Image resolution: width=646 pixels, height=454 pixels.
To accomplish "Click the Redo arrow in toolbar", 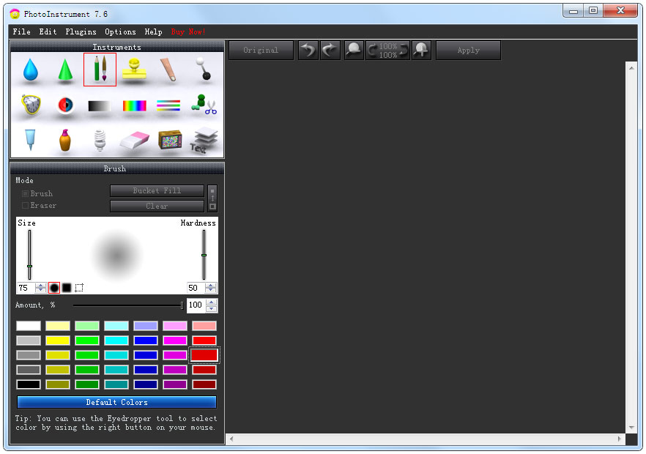I will 330,51.
